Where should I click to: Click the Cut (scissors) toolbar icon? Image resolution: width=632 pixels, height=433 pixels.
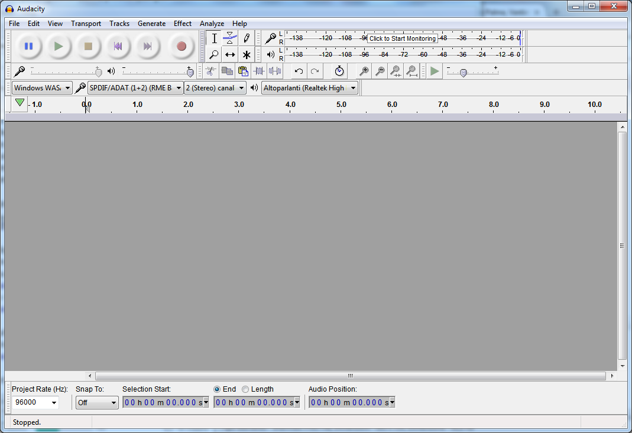pyautogui.click(x=210, y=71)
